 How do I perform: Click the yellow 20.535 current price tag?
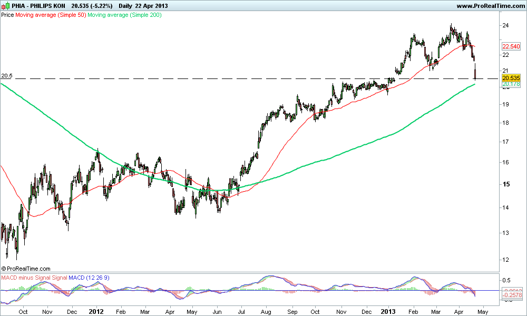pos(511,78)
